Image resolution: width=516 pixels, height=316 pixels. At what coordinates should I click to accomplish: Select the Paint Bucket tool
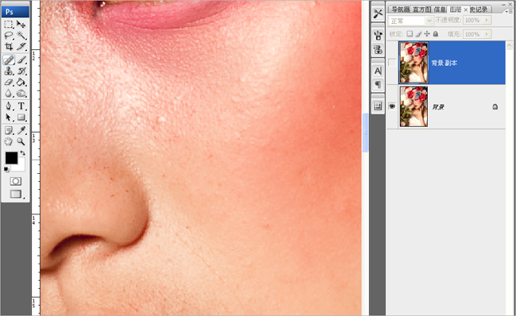[21, 82]
